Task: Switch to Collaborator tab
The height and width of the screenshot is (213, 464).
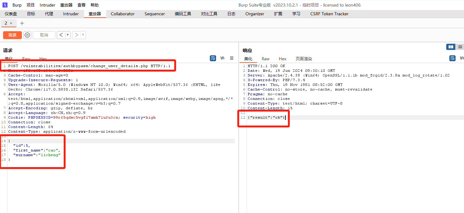Action: (123, 14)
